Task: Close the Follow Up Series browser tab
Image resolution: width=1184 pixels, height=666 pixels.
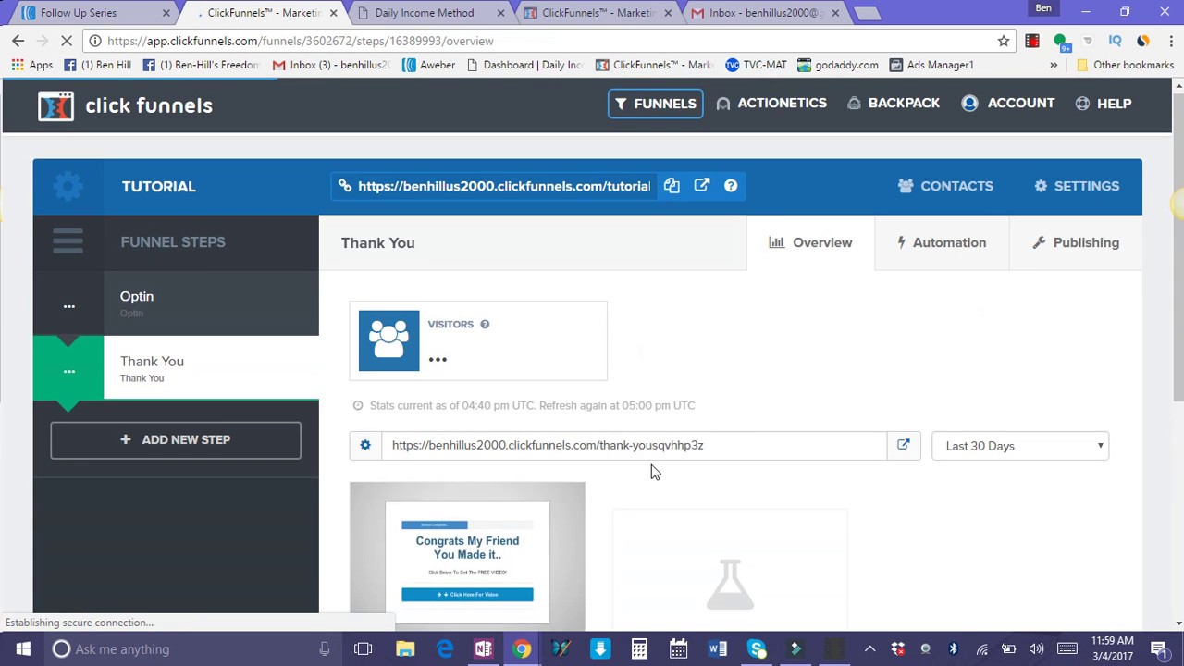Action: pyautogui.click(x=166, y=13)
